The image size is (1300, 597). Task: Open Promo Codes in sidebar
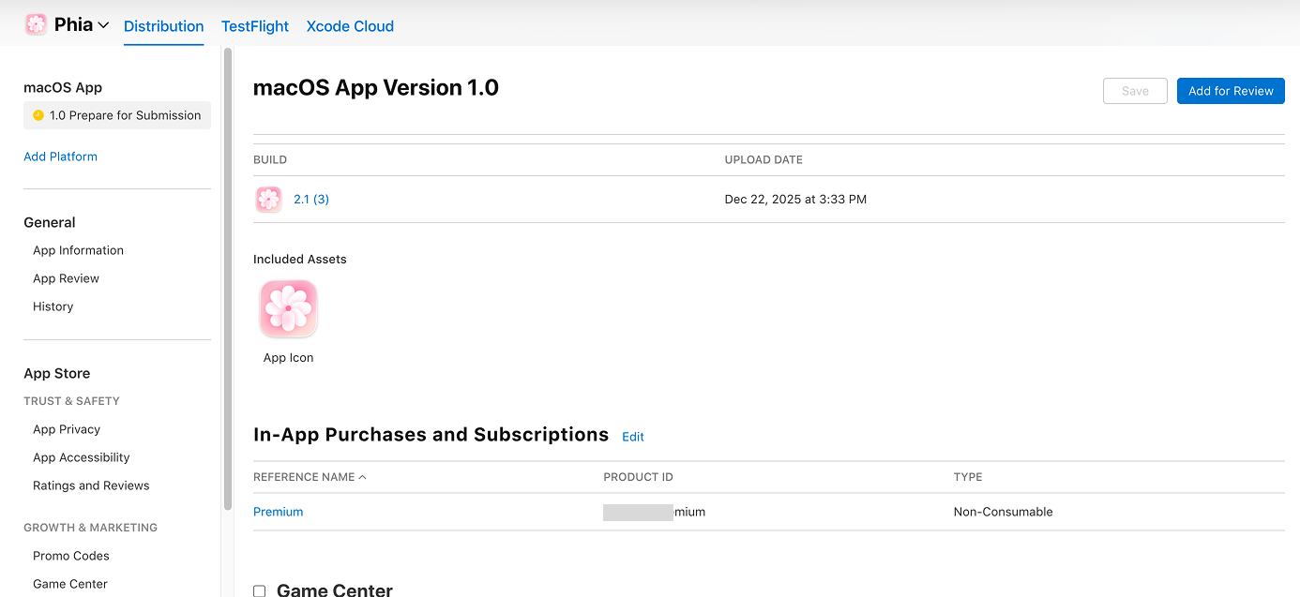click(x=71, y=556)
